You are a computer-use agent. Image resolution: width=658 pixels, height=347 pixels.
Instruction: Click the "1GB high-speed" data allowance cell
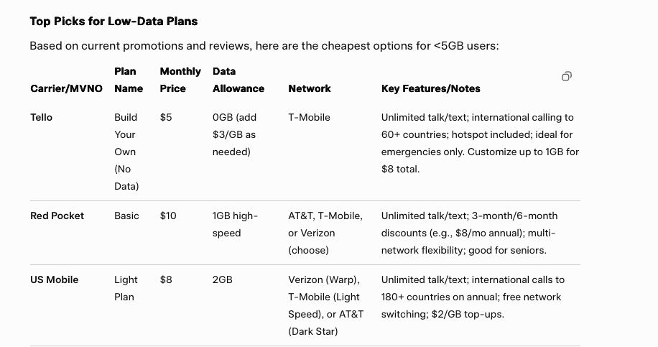(235, 224)
